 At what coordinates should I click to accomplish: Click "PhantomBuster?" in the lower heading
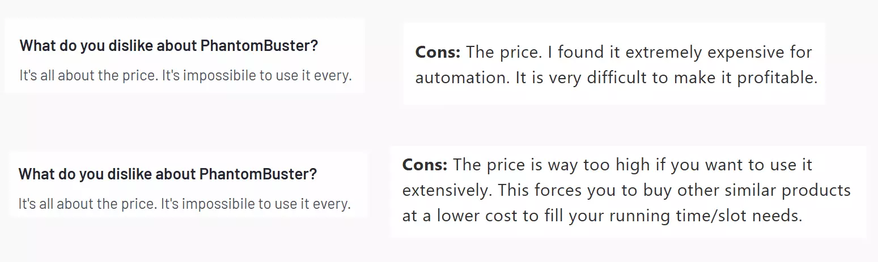(x=258, y=174)
